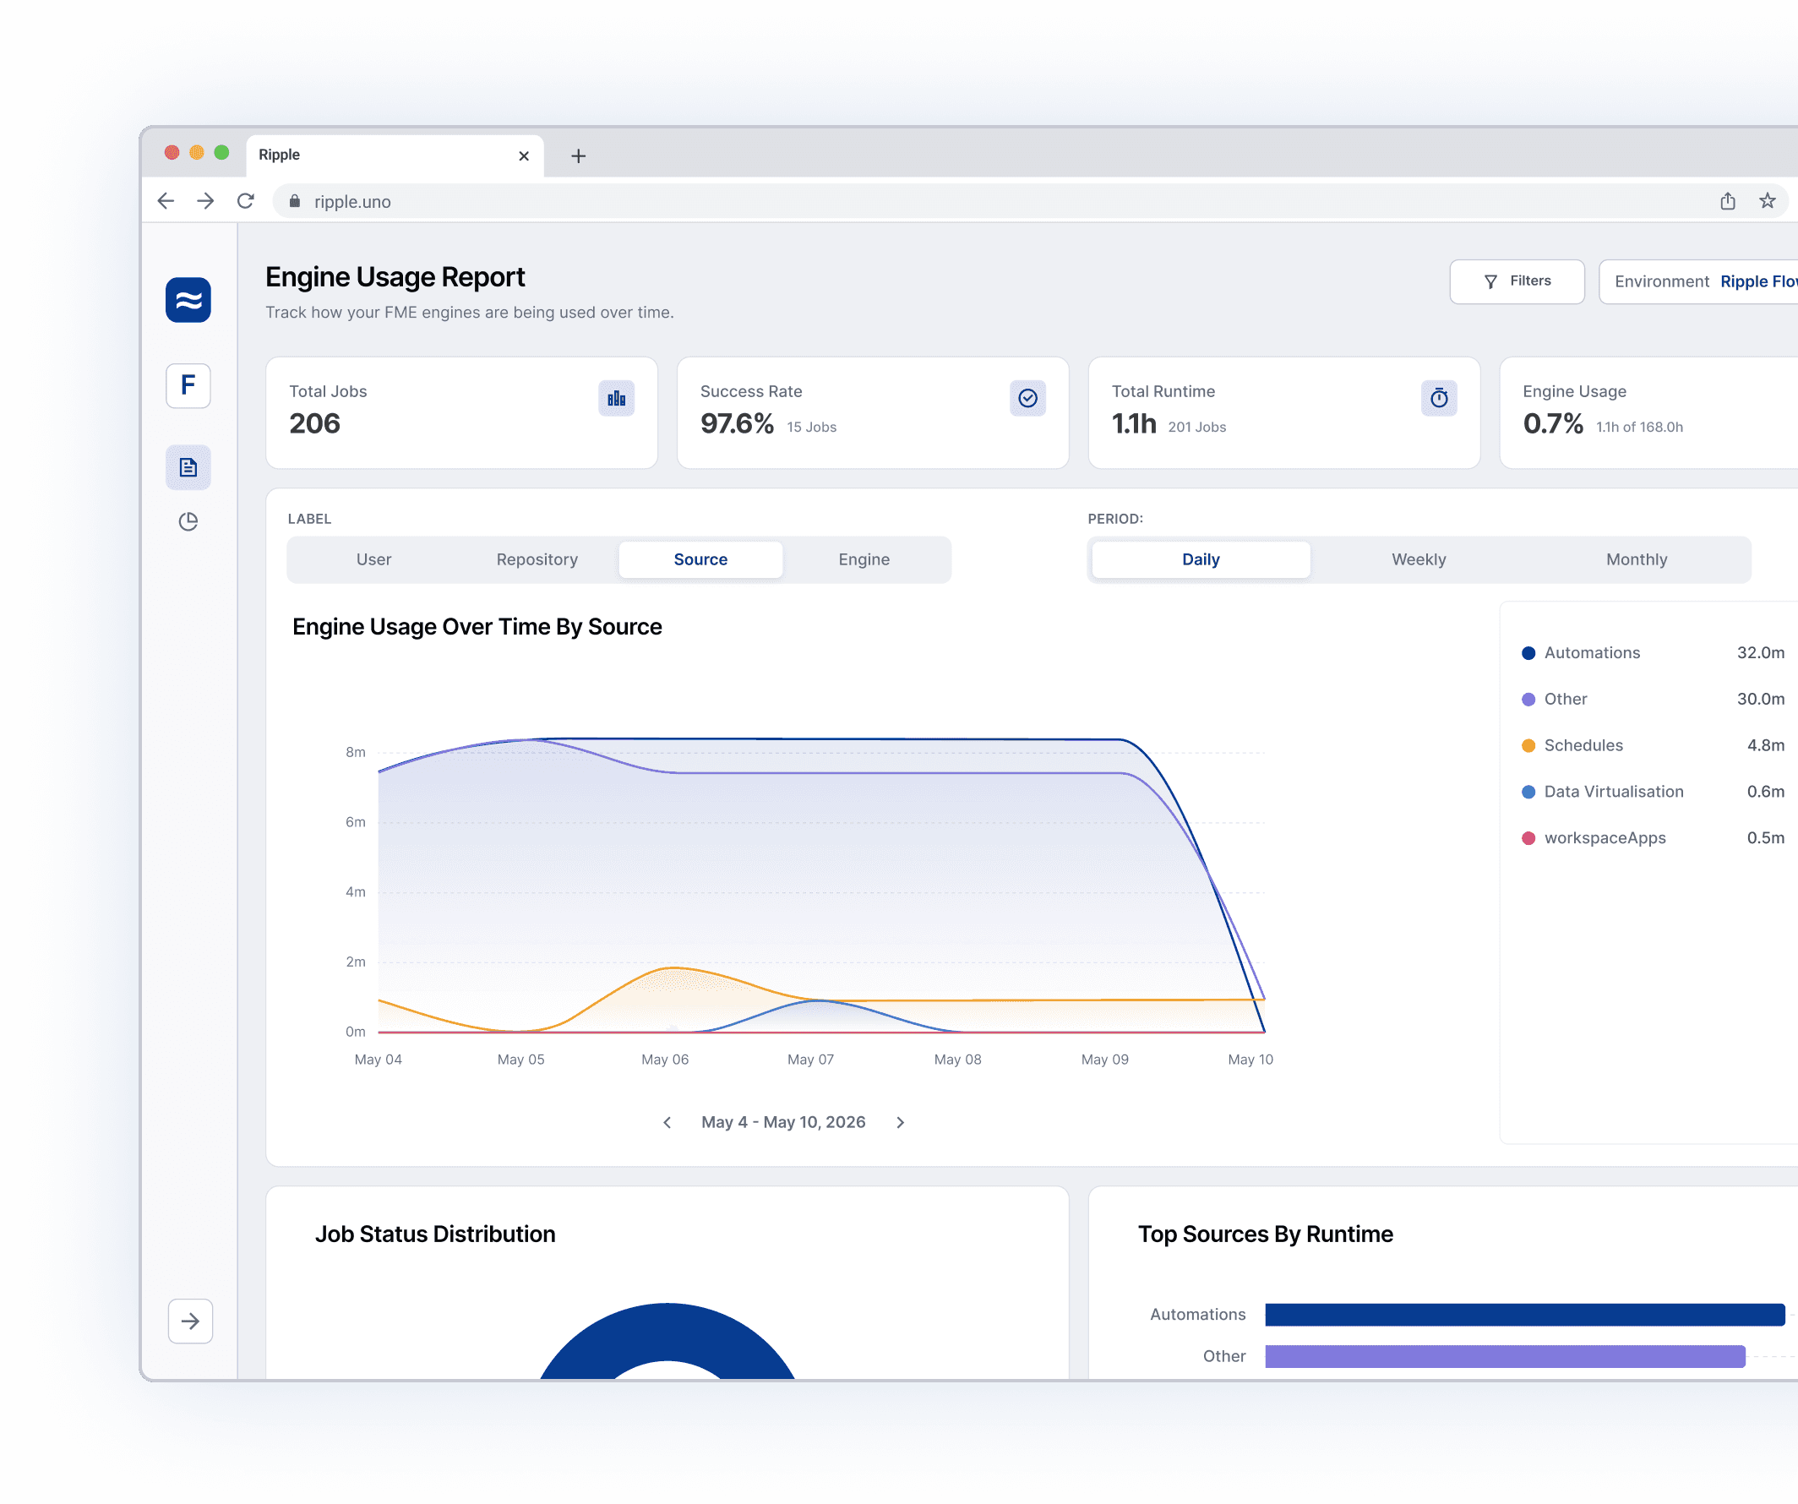Click the May 07 axis label
The height and width of the screenshot is (1504, 1798).
pyautogui.click(x=810, y=1060)
